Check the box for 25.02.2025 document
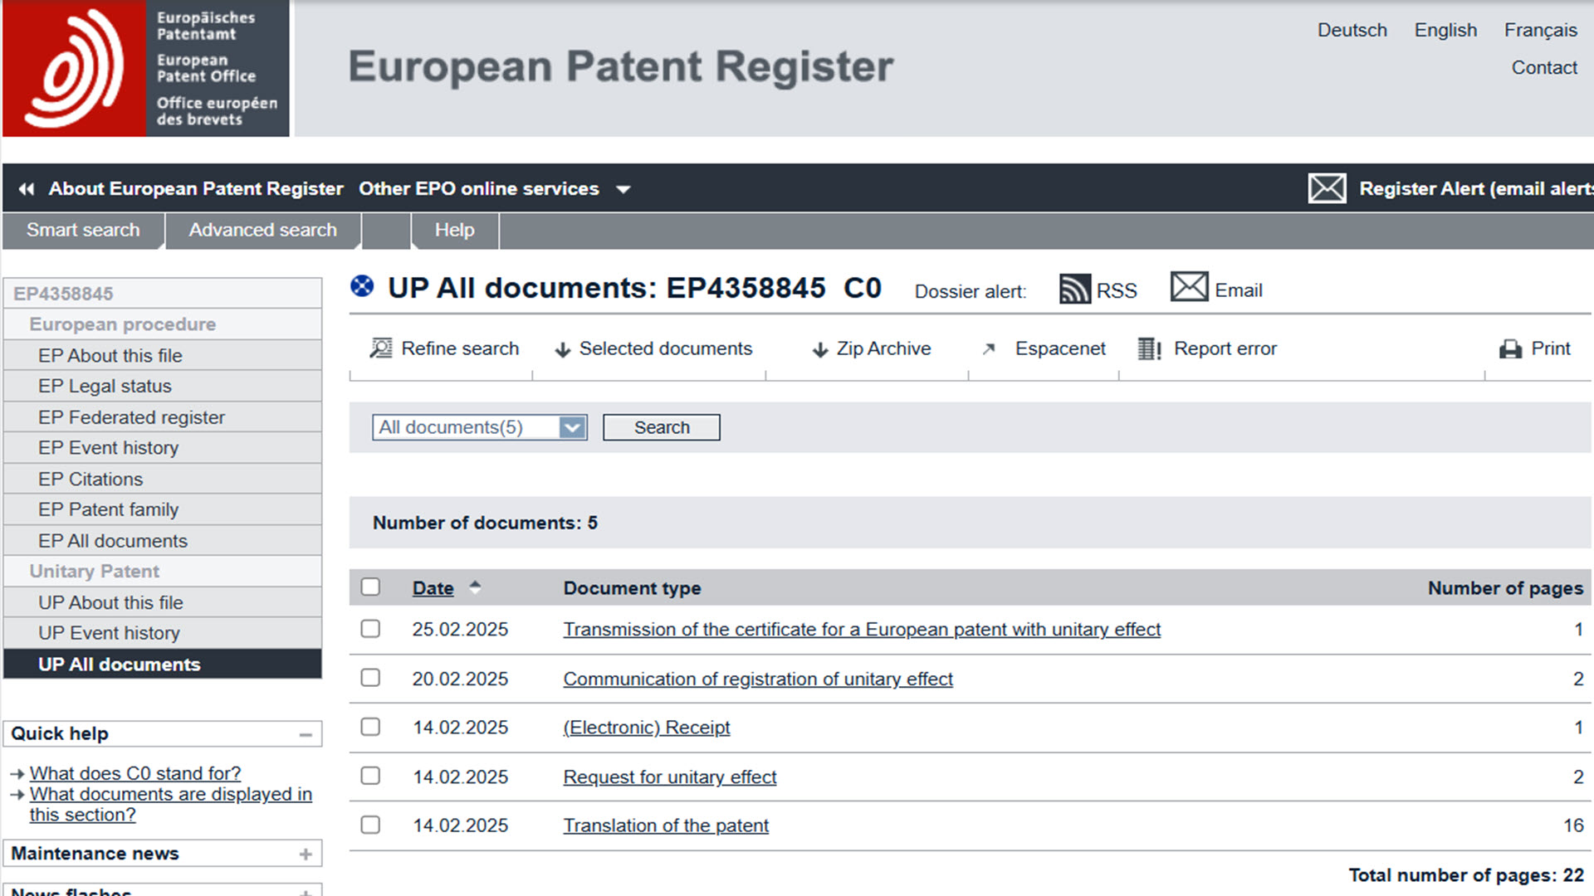Image resolution: width=1594 pixels, height=896 pixels. 370,629
